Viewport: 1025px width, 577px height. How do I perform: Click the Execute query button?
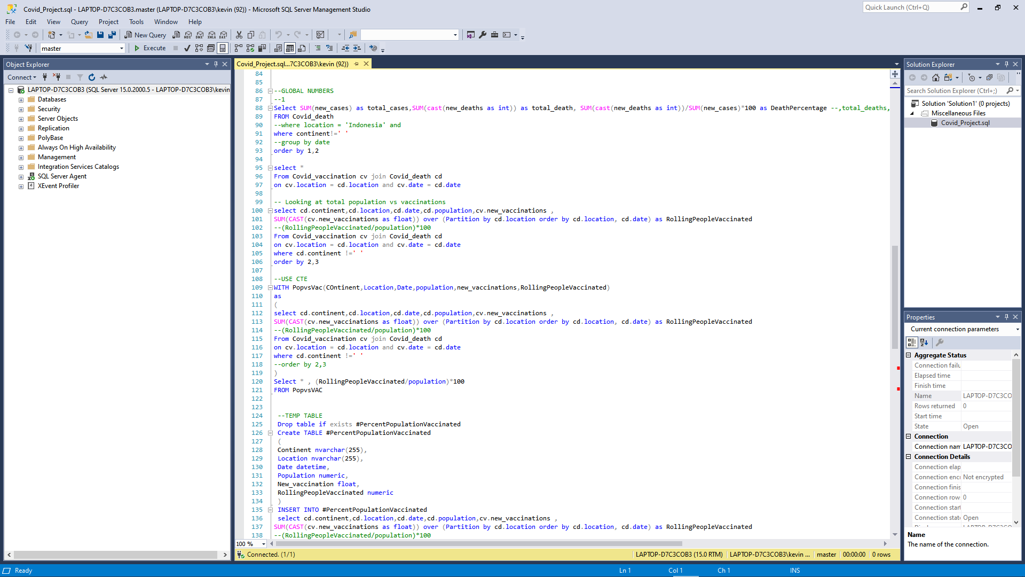[149, 48]
